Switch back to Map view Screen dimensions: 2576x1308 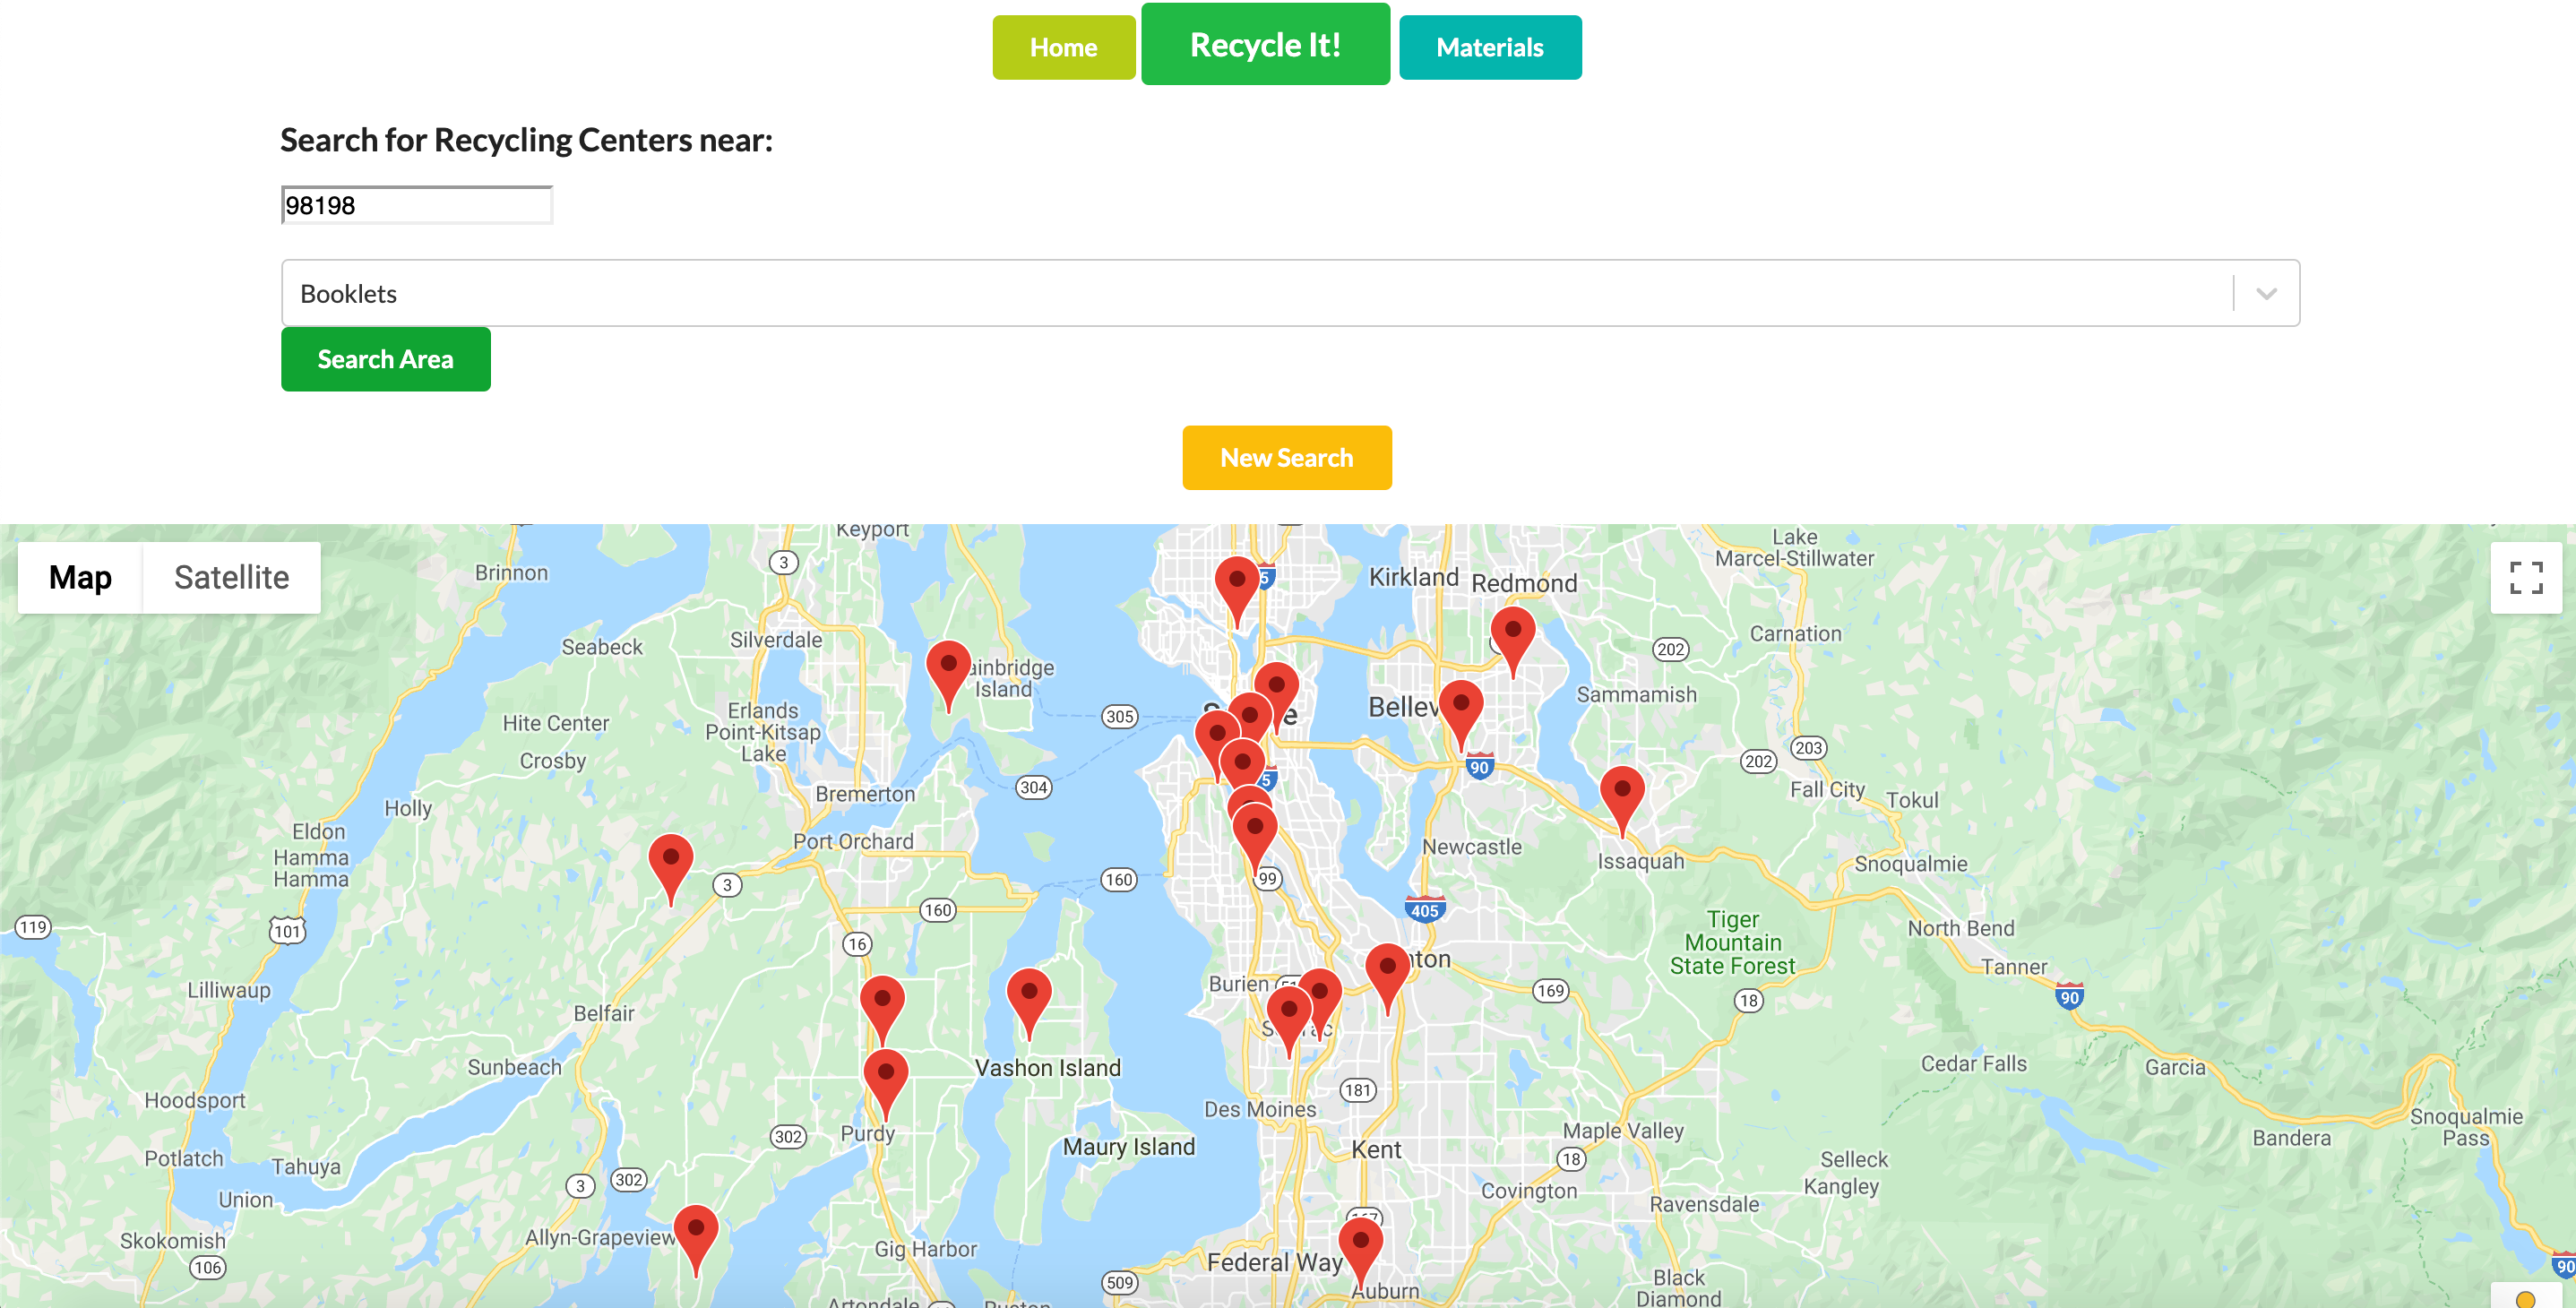point(80,577)
